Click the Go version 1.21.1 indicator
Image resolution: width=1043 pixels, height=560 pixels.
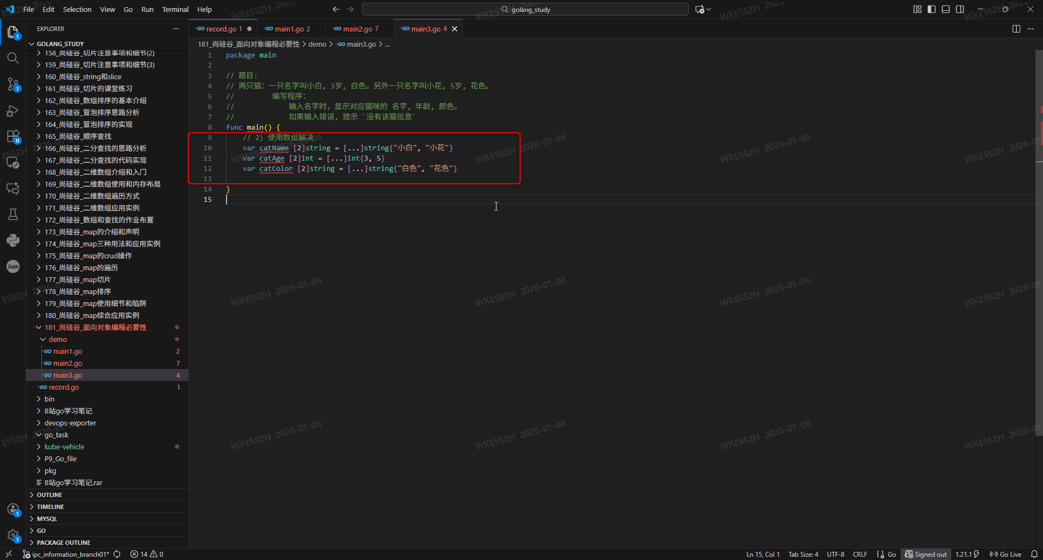pyautogui.click(x=967, y=554)
